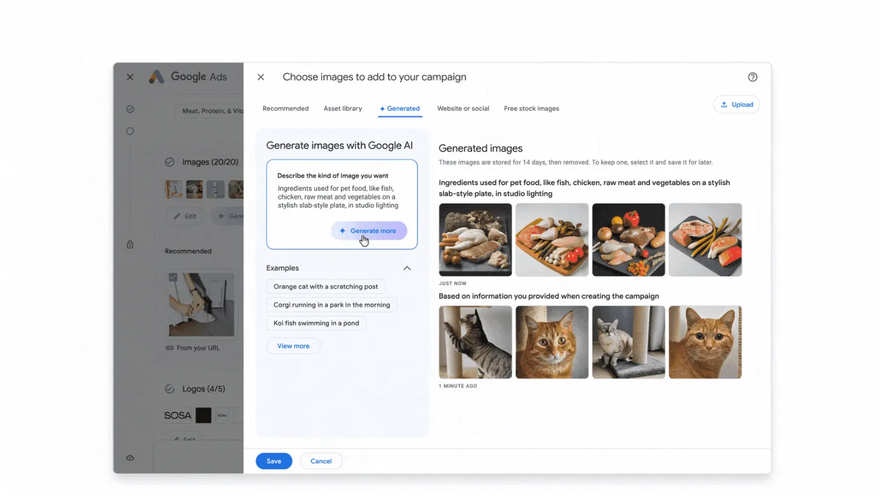Select the Generated tab

[400, 109]
